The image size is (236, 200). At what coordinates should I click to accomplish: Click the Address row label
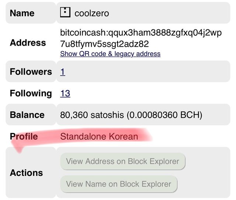click(28, 43)
